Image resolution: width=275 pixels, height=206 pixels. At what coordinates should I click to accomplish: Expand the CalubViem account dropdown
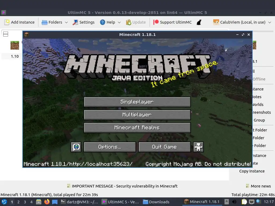(x=270, y=22)
